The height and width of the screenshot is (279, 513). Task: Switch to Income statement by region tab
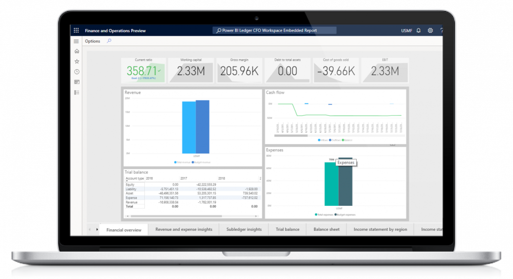pos(380,229)
